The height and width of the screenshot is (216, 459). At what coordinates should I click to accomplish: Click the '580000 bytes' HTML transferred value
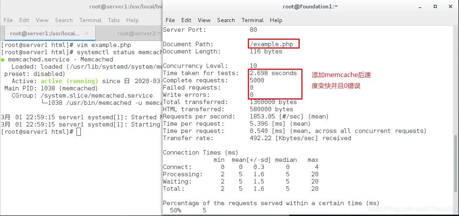coord(272,109)
